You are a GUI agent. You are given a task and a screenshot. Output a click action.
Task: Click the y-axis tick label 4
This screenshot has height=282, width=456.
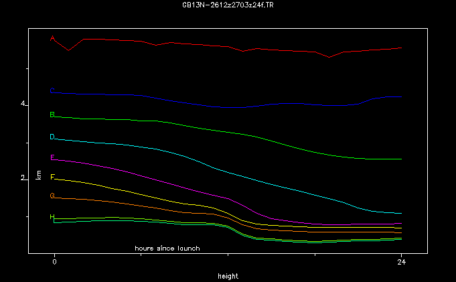point(23,104)
